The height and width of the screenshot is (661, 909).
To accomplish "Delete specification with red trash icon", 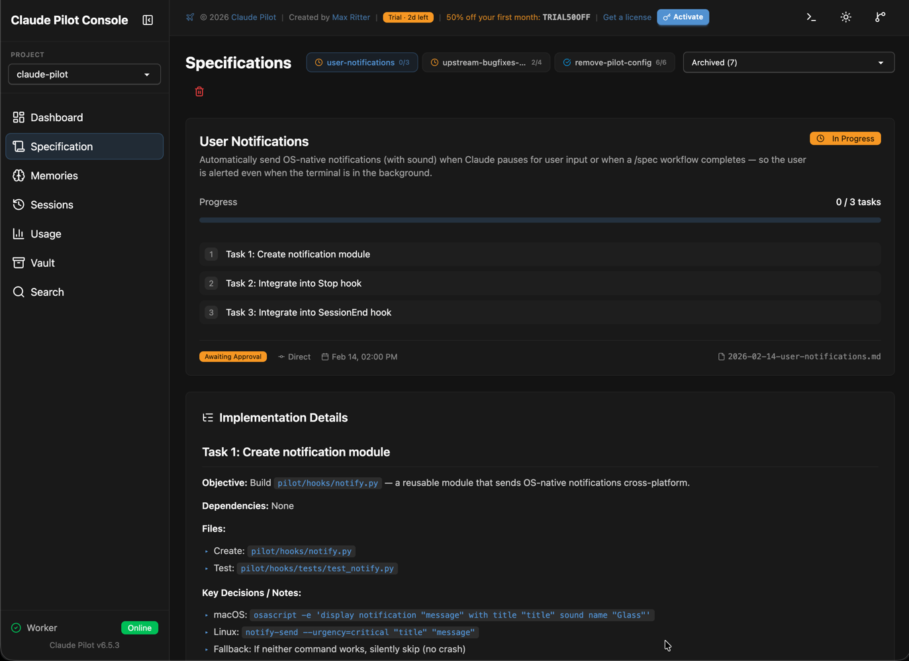I will coord(199,91).
